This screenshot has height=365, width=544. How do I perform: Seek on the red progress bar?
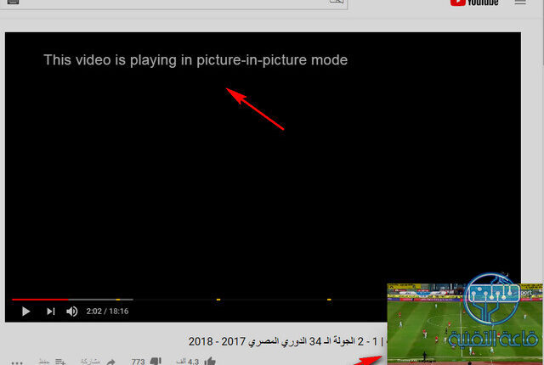point(40,299)
